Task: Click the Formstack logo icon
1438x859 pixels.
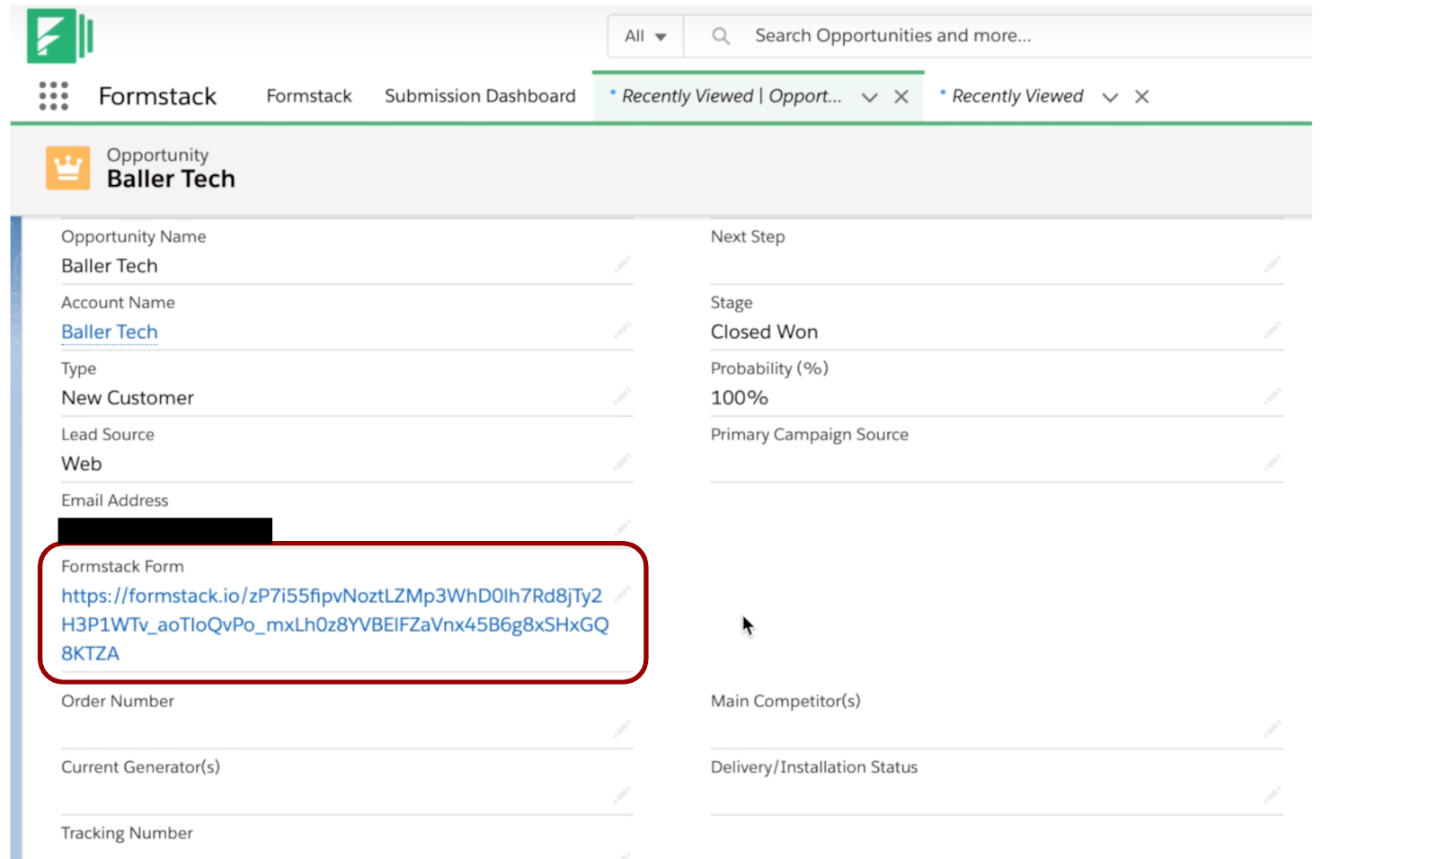Action: click(60, 36)
